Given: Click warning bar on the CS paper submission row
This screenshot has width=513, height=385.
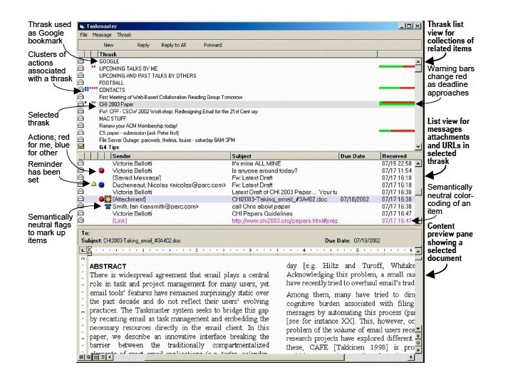Looking at the screenshot, I should (397, 131).
